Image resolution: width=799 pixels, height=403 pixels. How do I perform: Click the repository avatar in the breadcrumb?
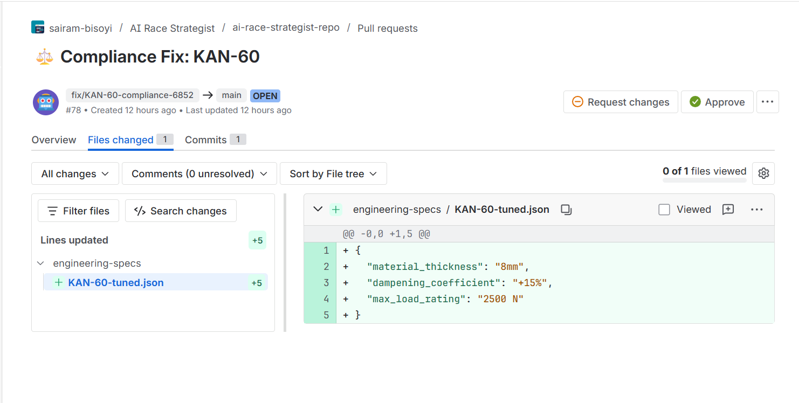tap(37, 27)
